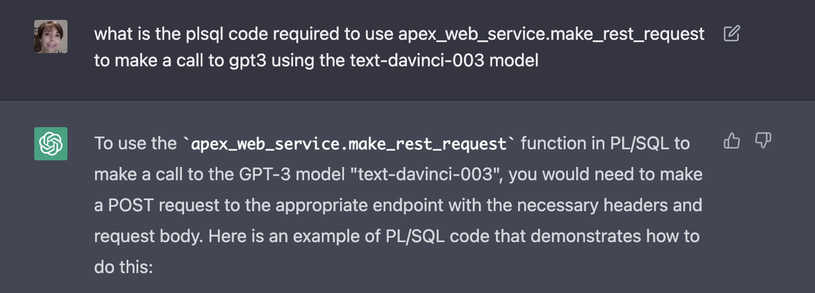The image size is (815, 293).
Task: Click the word function after the inline code
Action: coord(555,144)
